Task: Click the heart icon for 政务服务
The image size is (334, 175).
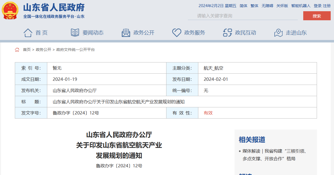Action: coord(177,33)
